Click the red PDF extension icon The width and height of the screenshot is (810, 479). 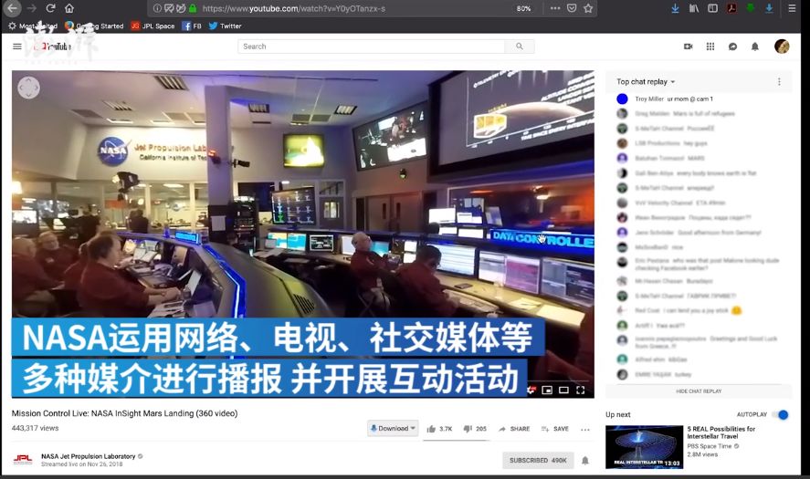[x=731, y=8]
